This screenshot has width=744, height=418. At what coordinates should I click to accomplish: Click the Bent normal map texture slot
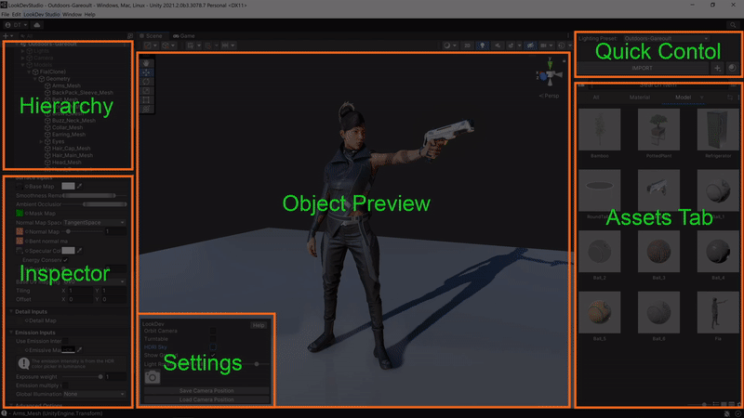pos(20,241)
